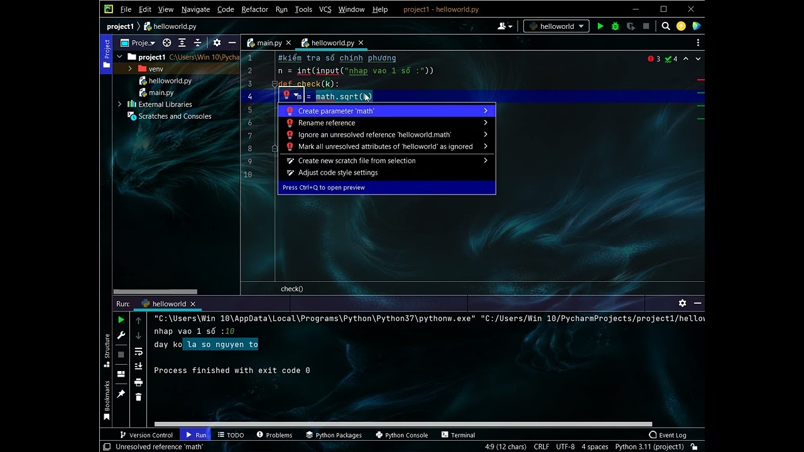Open the helloworld run configuration dropdown
The width and height of the screenshot is (804, 452).
tap(557, 26)
